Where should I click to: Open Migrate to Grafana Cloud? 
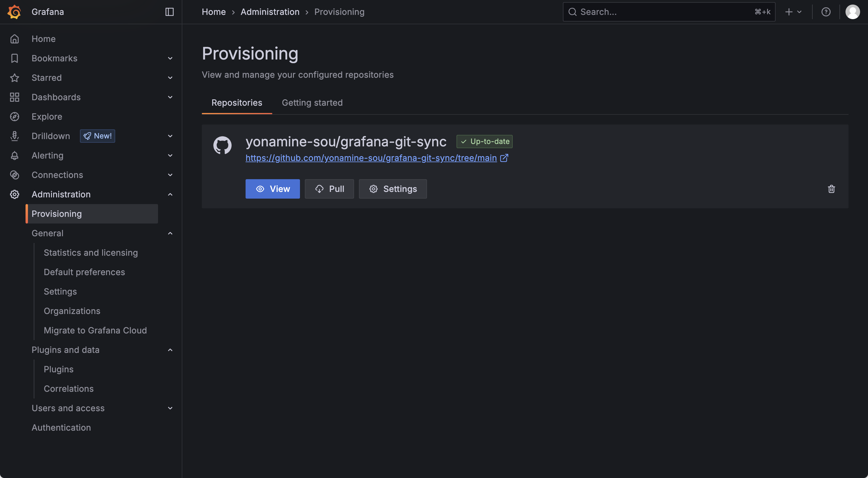pos(95,330)
